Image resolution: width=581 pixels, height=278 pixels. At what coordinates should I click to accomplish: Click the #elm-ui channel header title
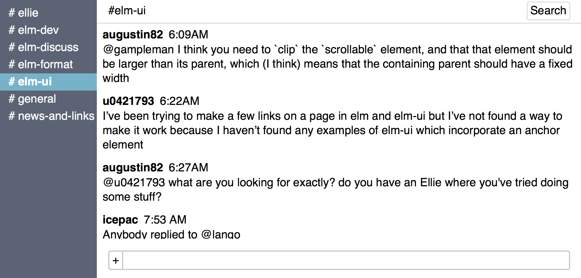127,11
